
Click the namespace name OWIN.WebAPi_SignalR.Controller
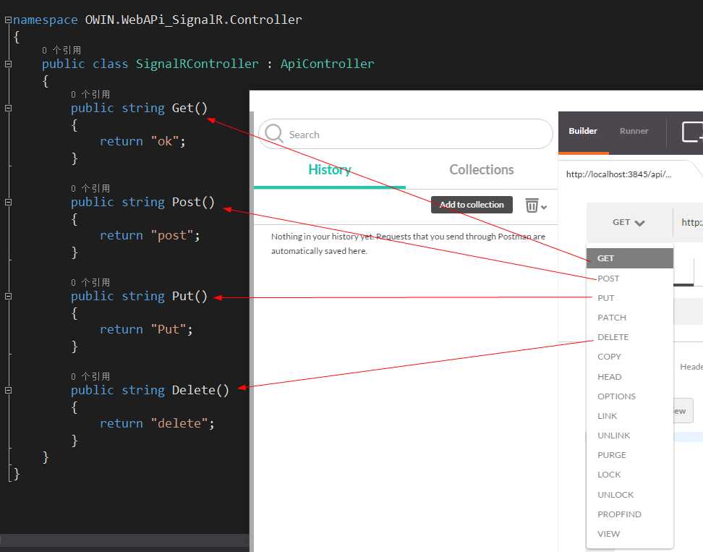click(x=194, y=20)
